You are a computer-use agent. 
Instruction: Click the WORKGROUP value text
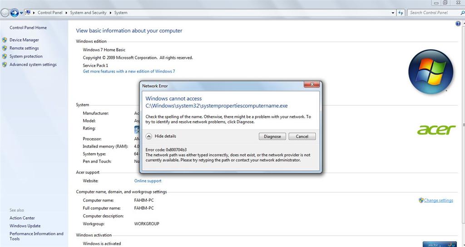tap(147, 224)
